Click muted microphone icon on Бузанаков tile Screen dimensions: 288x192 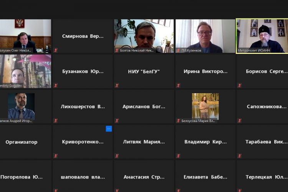56,85
